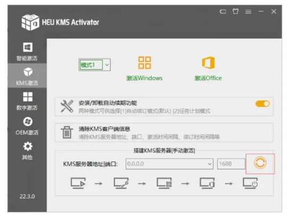The image size is (289, 217).
Task: Click the orange refresh KMS server icon
Action: tap(260, 163)
